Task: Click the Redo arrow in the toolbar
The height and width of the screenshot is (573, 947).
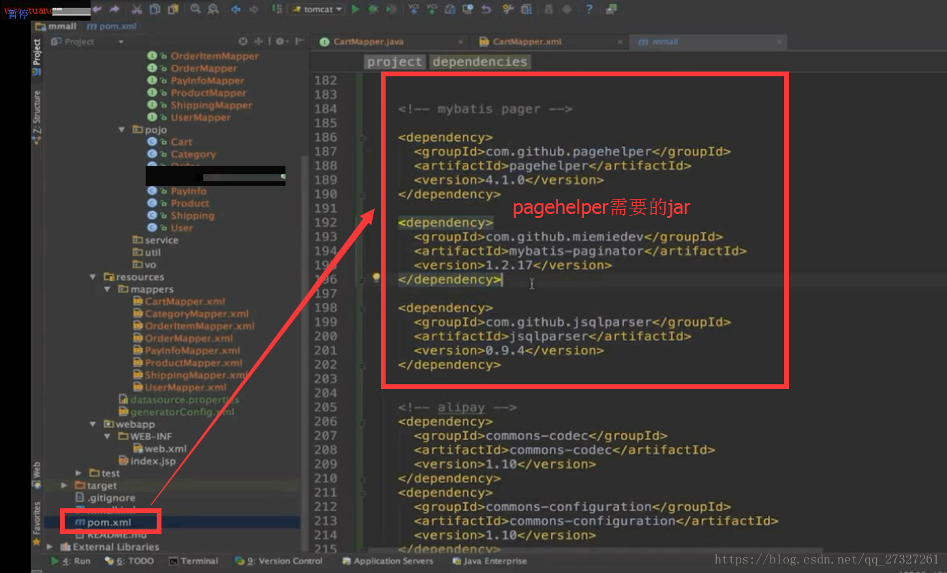Action: (x=114, y=9)
